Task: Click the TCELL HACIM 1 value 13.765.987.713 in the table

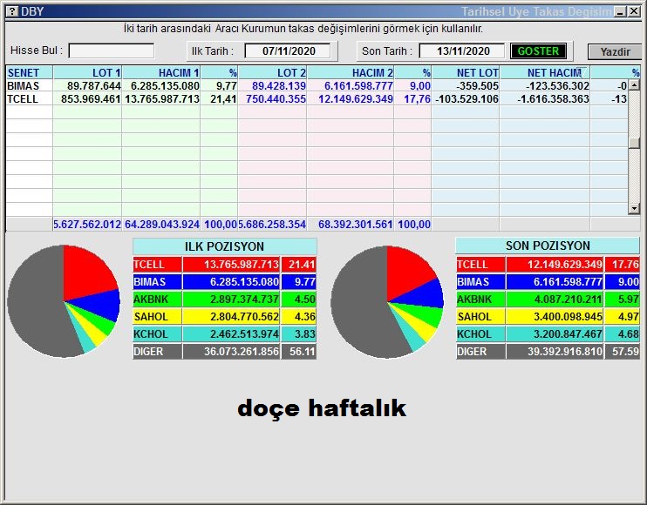Action: click(x=162, y=99)
